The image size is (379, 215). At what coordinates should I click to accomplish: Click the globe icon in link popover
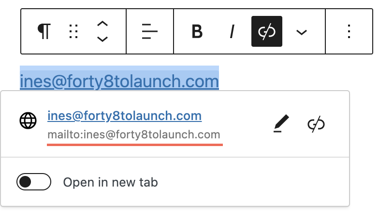tap(28, 121)
